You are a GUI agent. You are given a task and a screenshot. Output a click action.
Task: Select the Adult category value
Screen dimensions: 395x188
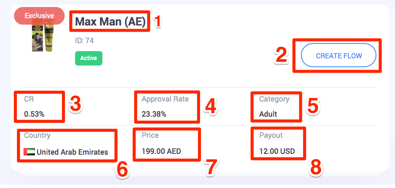268,114
